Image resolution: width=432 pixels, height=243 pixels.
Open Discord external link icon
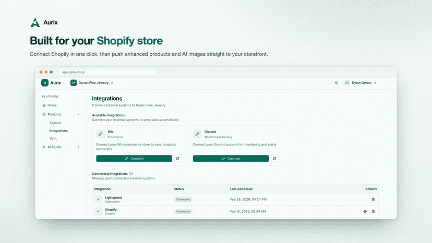coord(274,159)
